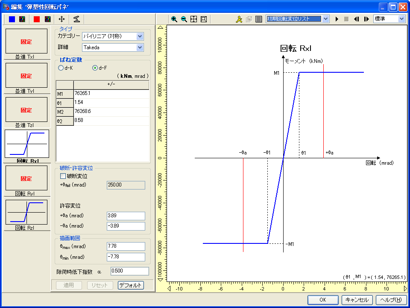Select the 並進 TxI fixed panel

(x=26, y=41)
